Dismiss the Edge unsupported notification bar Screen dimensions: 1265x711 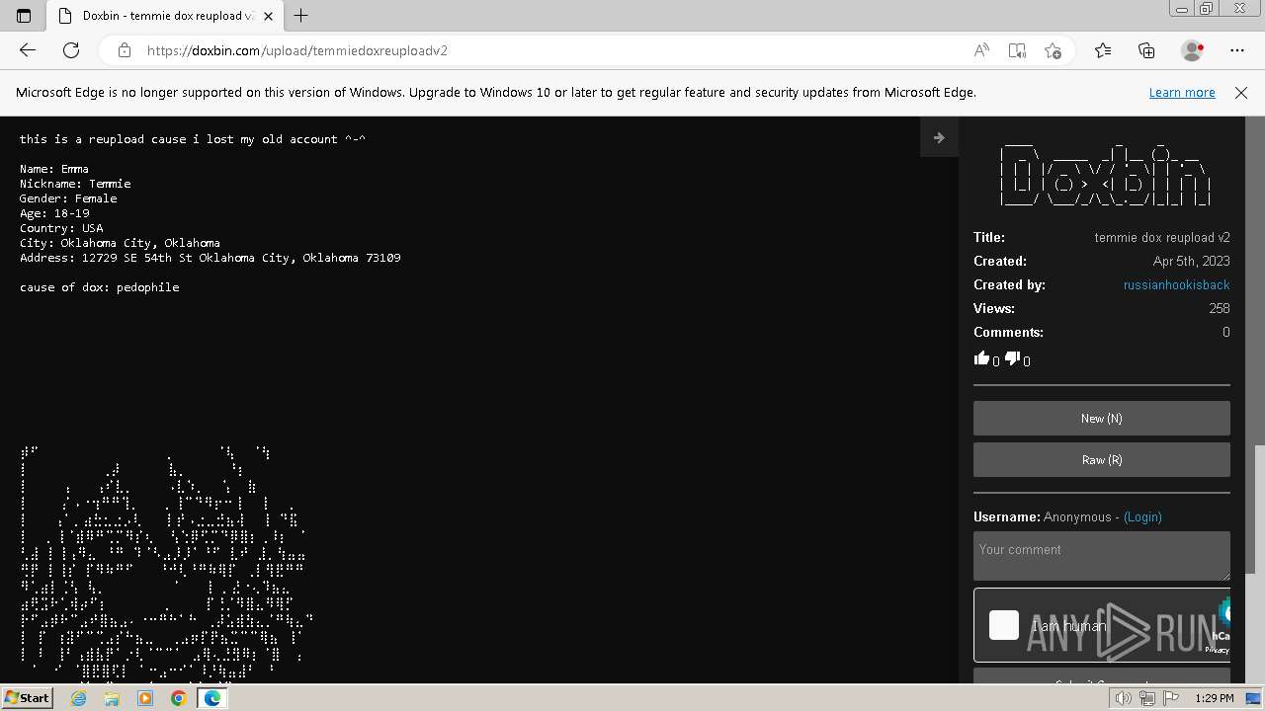1241,92
